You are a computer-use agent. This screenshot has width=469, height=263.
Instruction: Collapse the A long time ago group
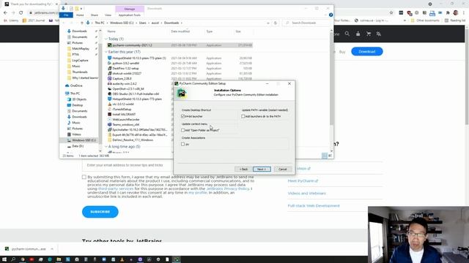106,147
